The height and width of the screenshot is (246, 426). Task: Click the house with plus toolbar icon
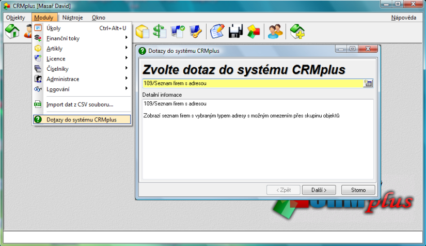click(297, 31)
